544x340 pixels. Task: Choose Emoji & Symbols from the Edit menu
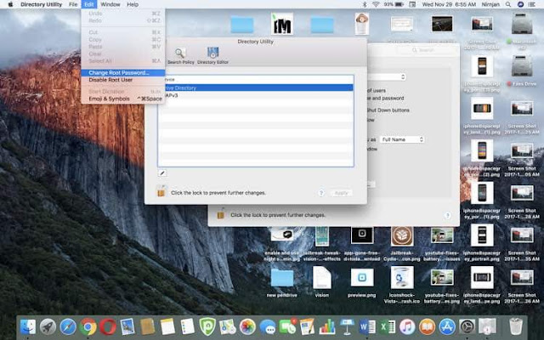click(122, 99)
